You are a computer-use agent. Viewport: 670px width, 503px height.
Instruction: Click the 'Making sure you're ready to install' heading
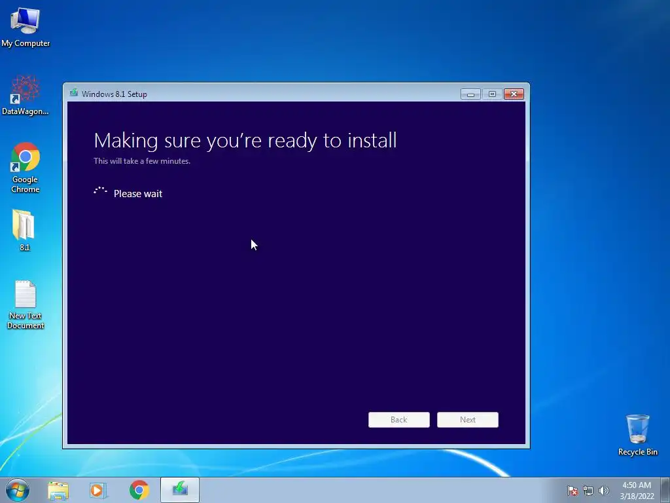pyautogui.click(x=245, y=141)
